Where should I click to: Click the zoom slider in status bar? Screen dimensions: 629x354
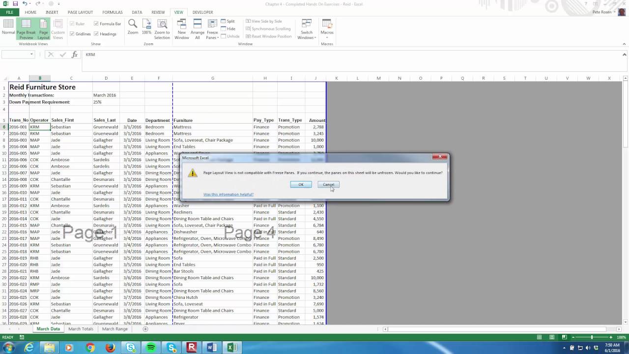(591, 337)
